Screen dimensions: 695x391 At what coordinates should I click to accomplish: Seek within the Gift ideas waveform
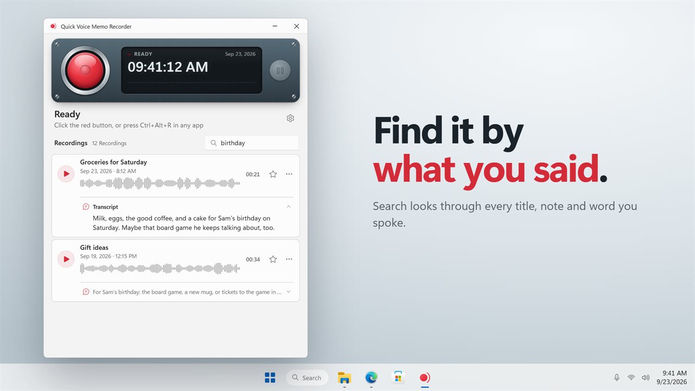160,268
